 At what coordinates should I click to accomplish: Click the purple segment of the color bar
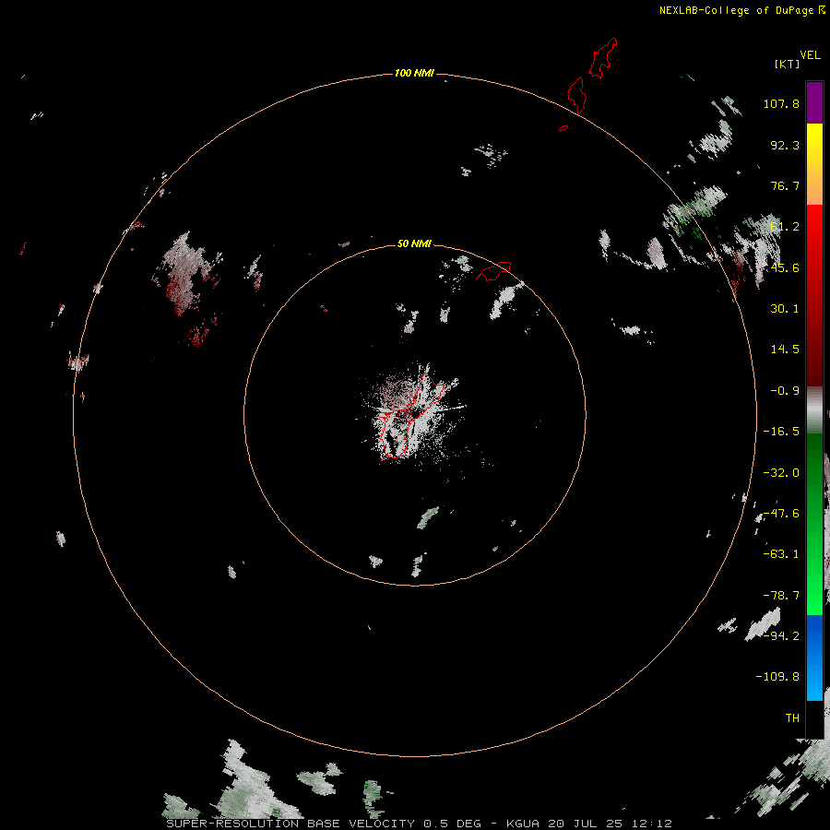[814, 102]
